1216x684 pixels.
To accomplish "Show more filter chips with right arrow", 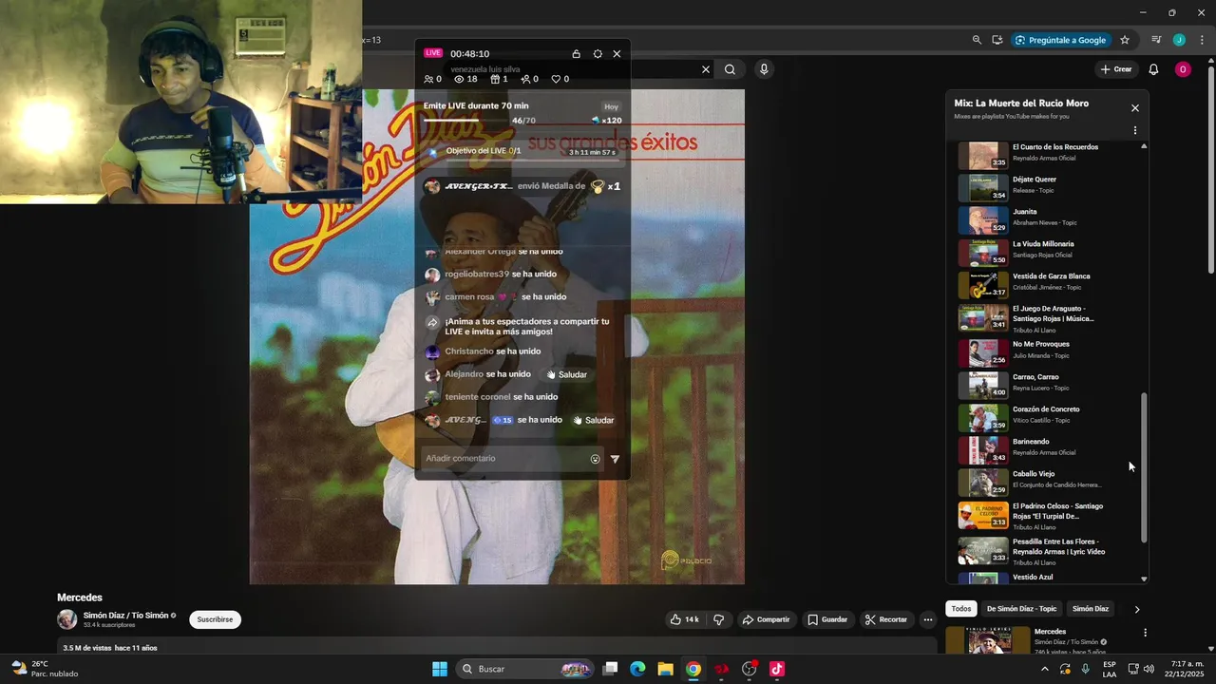I will [x=1136, y=610].
